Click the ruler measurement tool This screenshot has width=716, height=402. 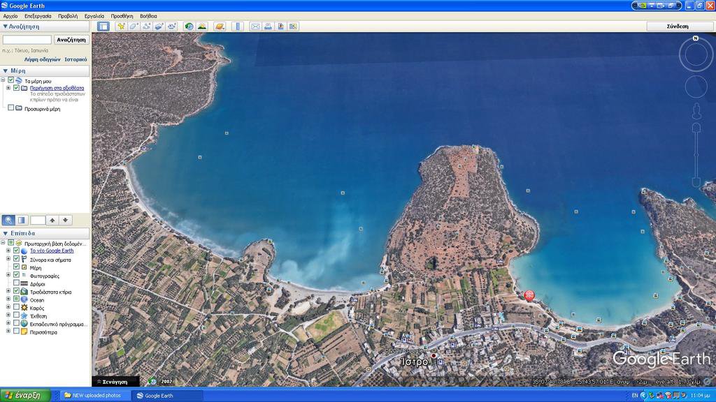tap(237, 27)
